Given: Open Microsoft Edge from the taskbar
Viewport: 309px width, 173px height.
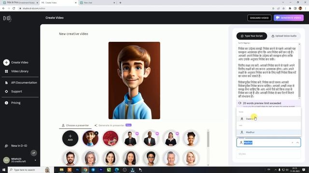Looking at the screenshot, I should click(117, 170).
